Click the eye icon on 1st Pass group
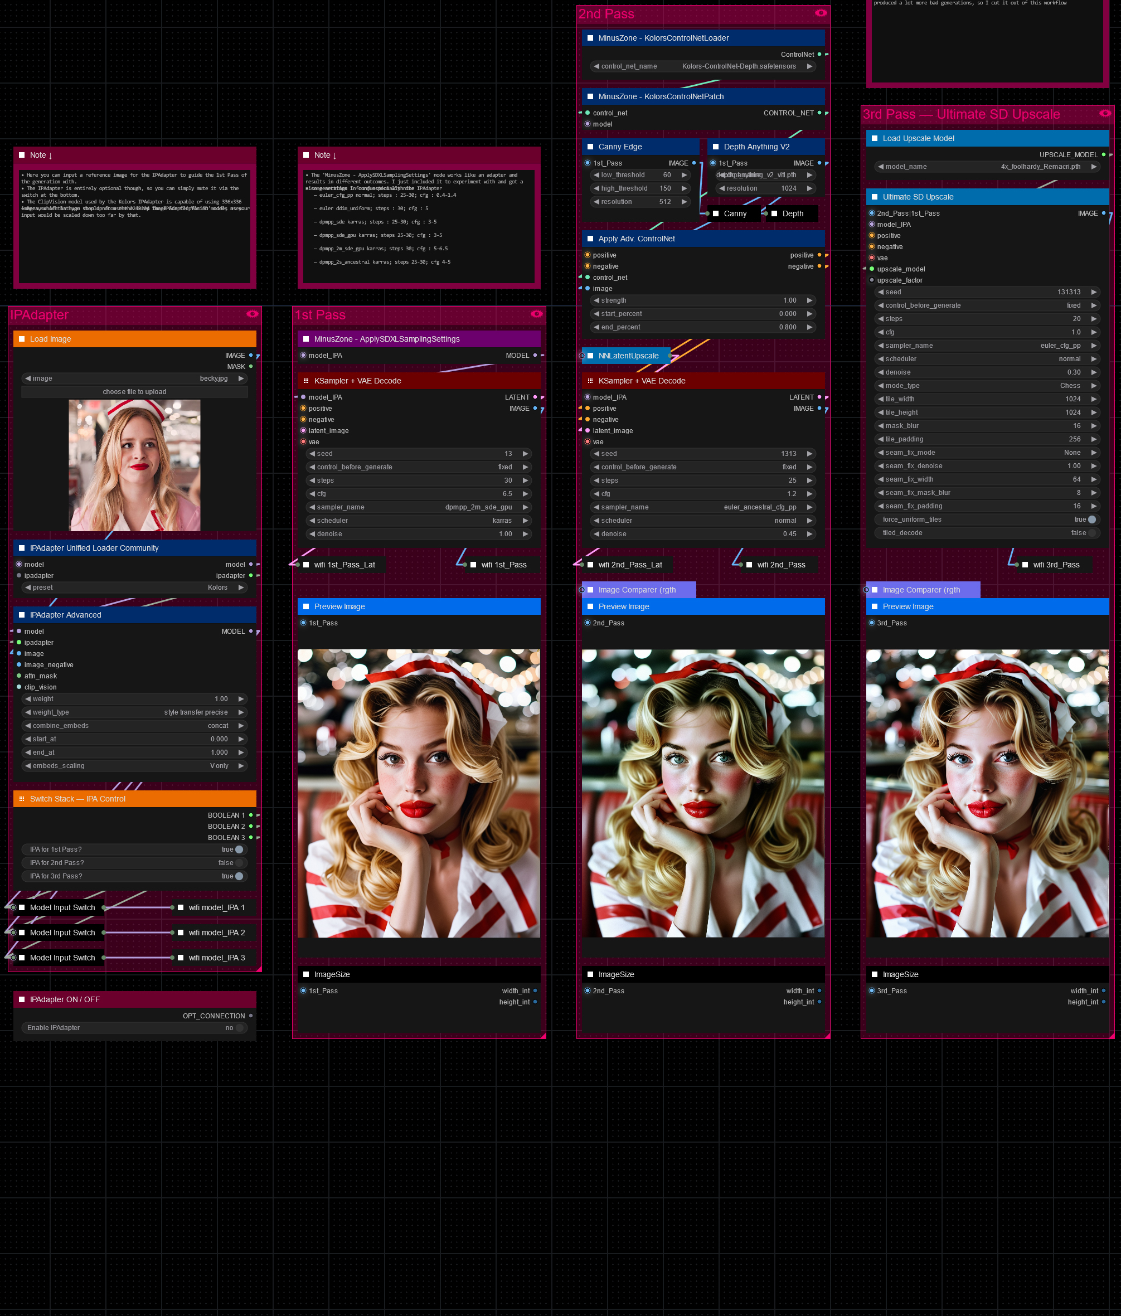 [x=537, y=314]
